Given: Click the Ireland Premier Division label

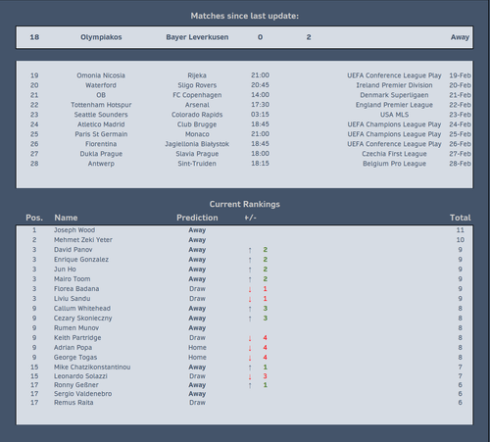Looking at the screenshot, I should coord(394,85).
